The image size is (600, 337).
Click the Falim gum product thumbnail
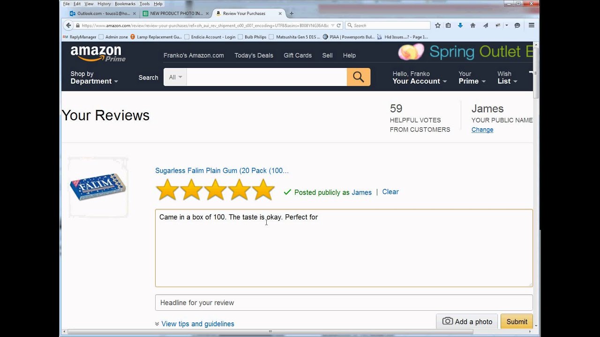98,187
